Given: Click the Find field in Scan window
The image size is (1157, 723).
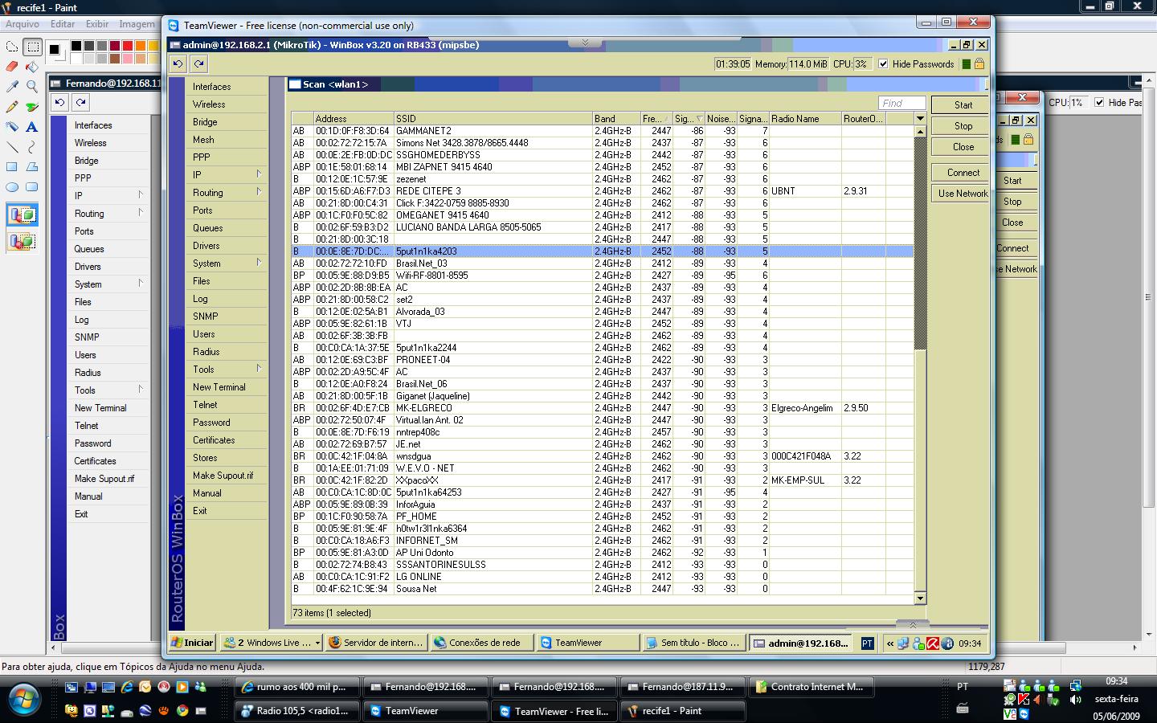Looking at the screenshot, I should pyautogui.click(x=901, y=103).
